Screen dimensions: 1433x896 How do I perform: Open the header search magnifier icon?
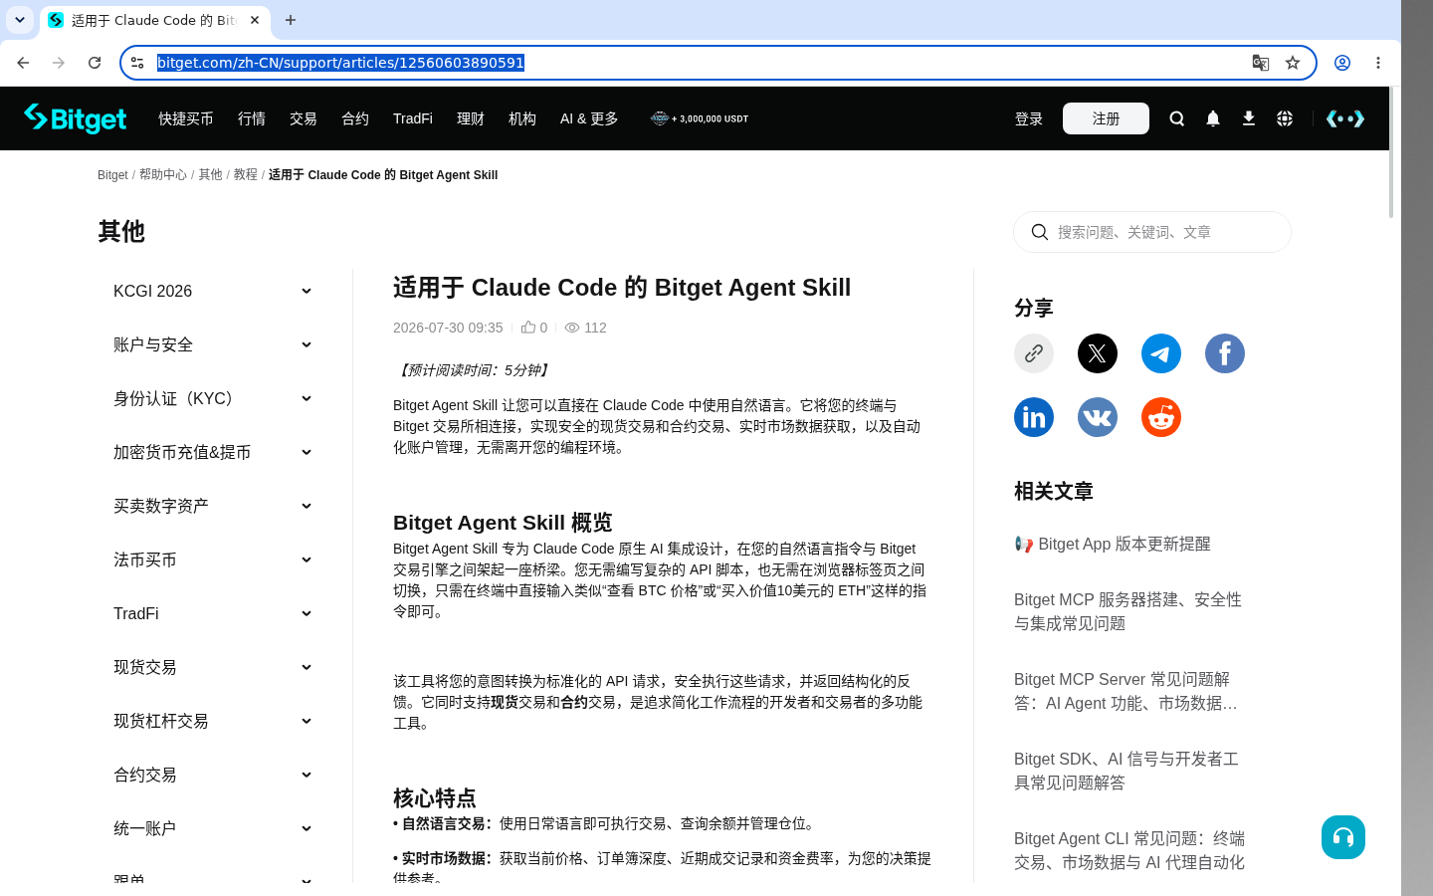pyautogui.click(x=1177, y=118)
